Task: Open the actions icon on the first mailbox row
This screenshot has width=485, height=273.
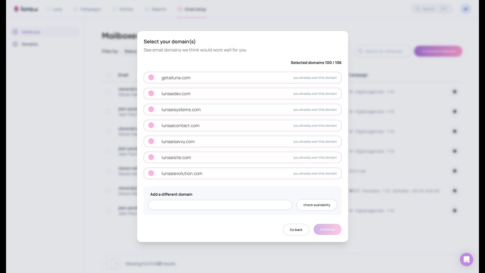Action: pyautogui.click(x=455, y=92)
